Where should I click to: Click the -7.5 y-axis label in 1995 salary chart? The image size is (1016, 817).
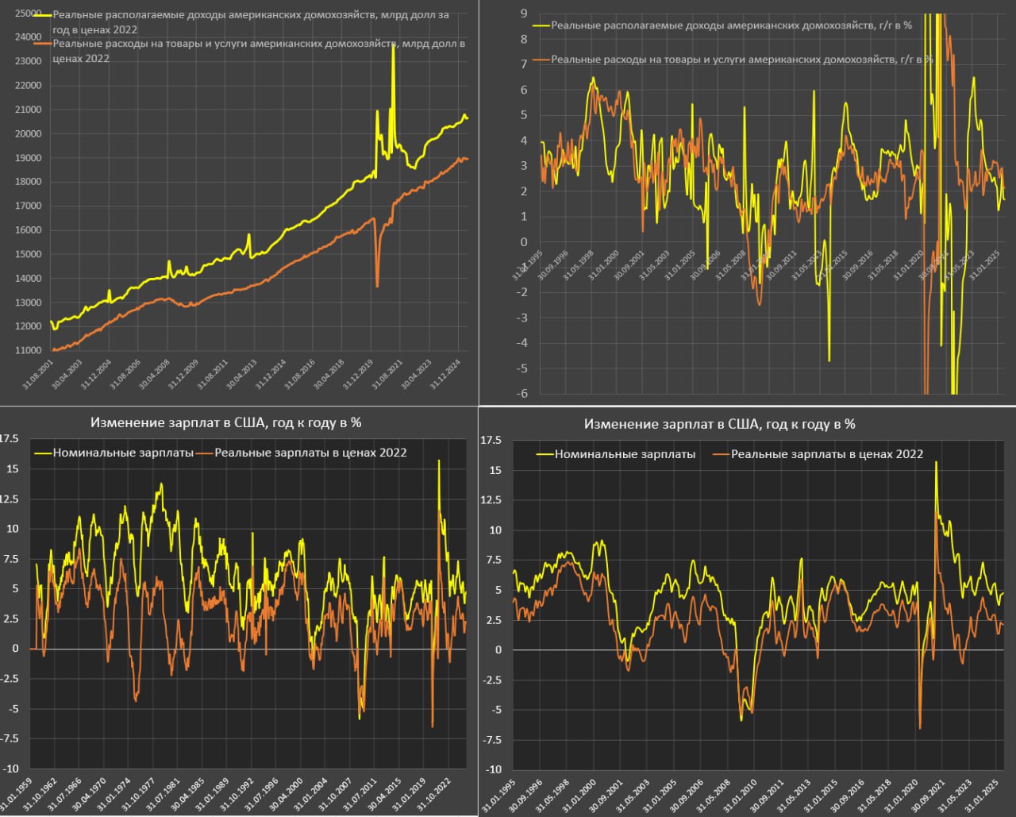coord(491,740)
